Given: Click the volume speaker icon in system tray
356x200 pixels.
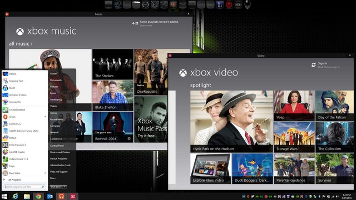Looking at the screenshot, I should [337, 196].
